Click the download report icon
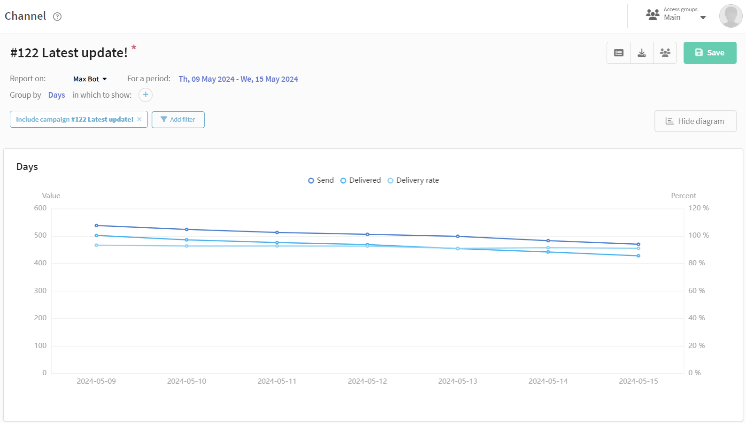The height and width of the screenshot is (425, 746). point(641,53)
